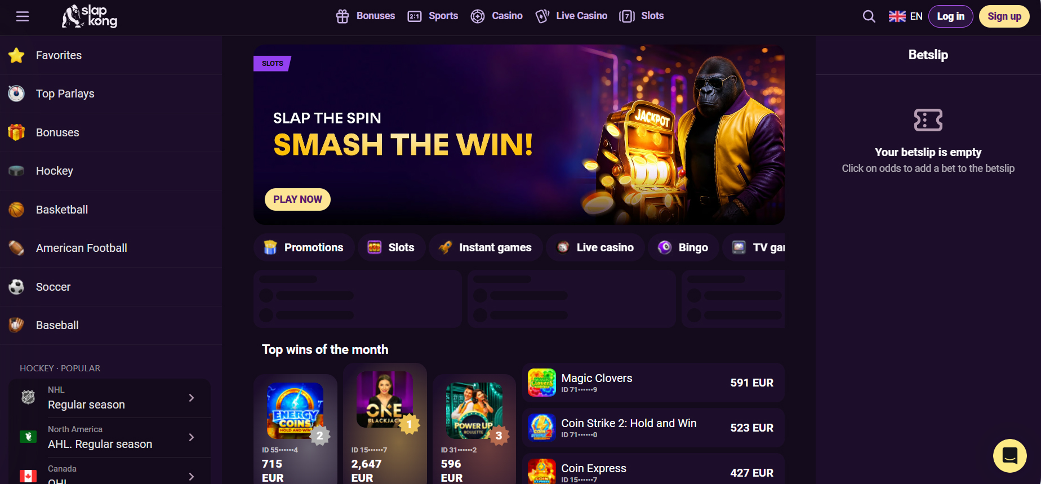Click the Favorites star icon

click(16, 55)
